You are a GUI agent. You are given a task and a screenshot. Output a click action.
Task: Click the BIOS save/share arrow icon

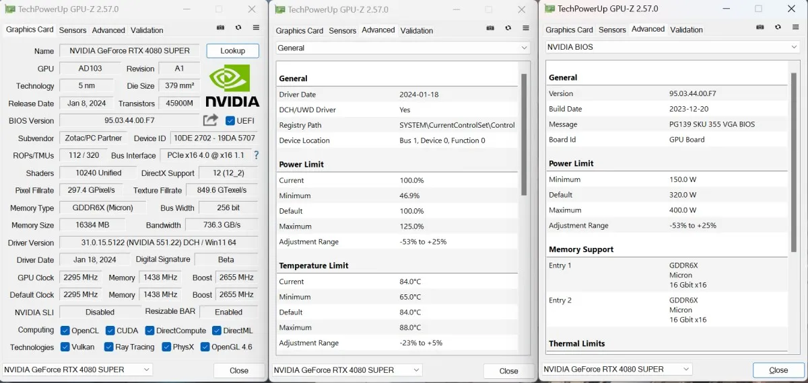click(x=211, y=120)
